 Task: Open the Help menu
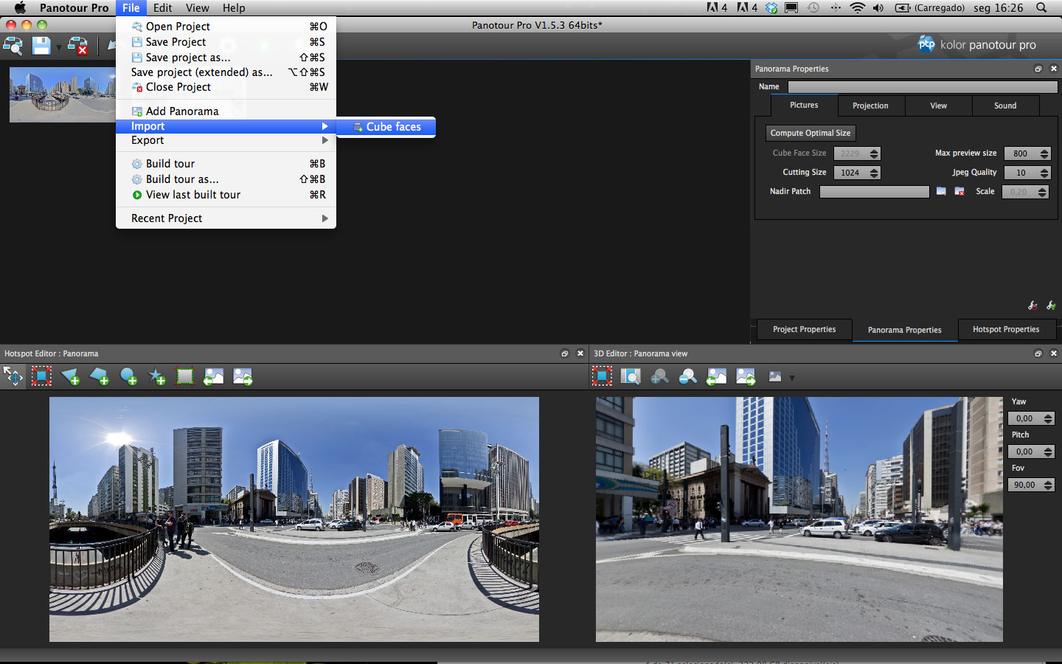[x=234, y=8]
